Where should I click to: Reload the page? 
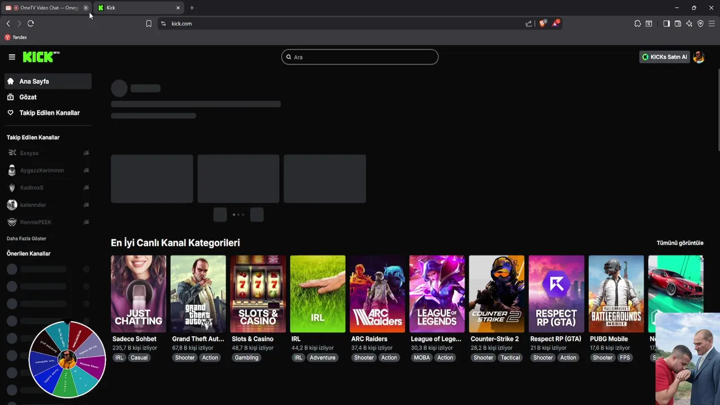30,24
